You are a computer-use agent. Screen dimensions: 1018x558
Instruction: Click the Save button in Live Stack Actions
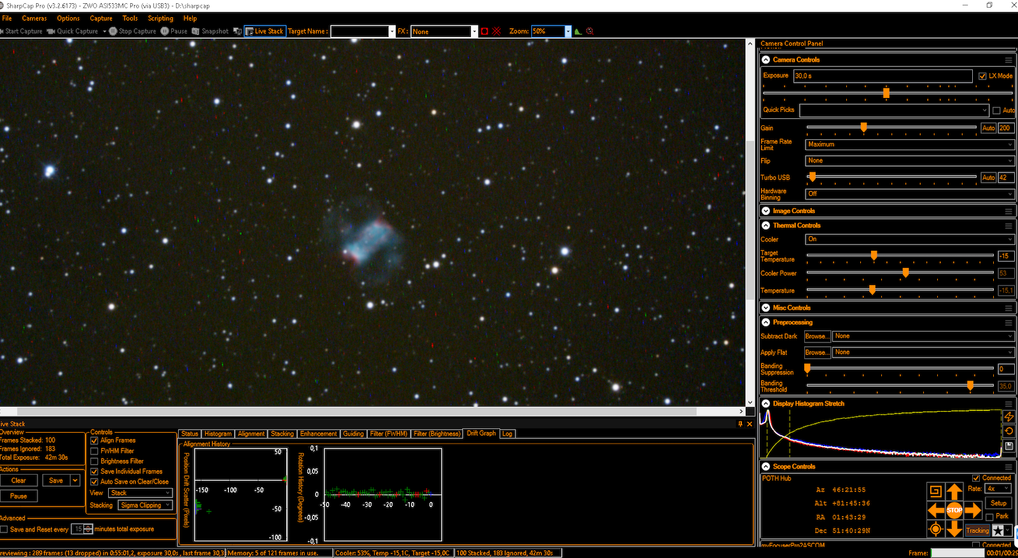pyautogui.click(x=56, y=481)
